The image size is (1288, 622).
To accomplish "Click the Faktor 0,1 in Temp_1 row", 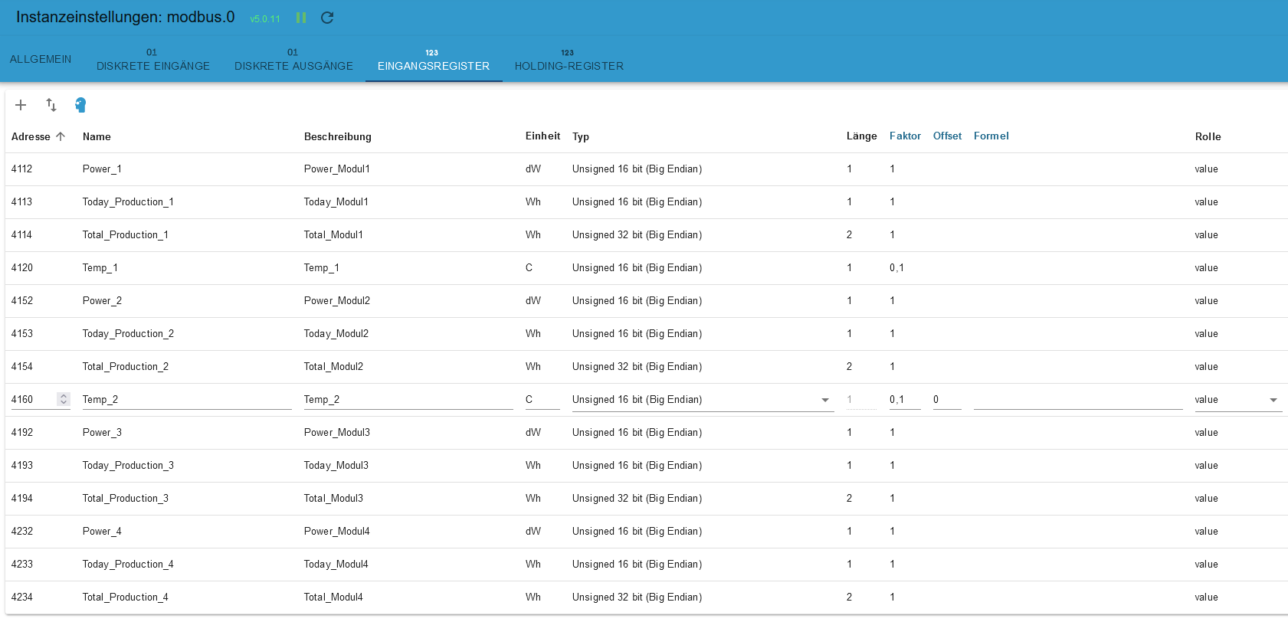I will pyautogui.click(x=897, y=267).
